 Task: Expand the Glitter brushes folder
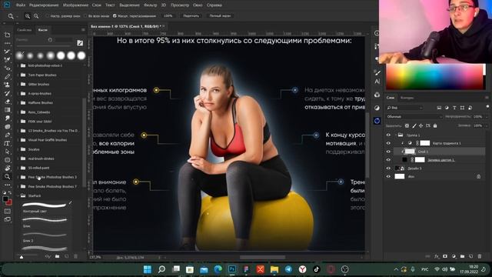pos(18,84)
